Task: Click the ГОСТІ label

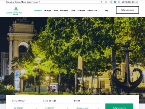Action: click(x=77, y=101)
